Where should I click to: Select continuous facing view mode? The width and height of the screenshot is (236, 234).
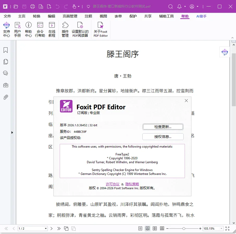[x=162, y=229]
